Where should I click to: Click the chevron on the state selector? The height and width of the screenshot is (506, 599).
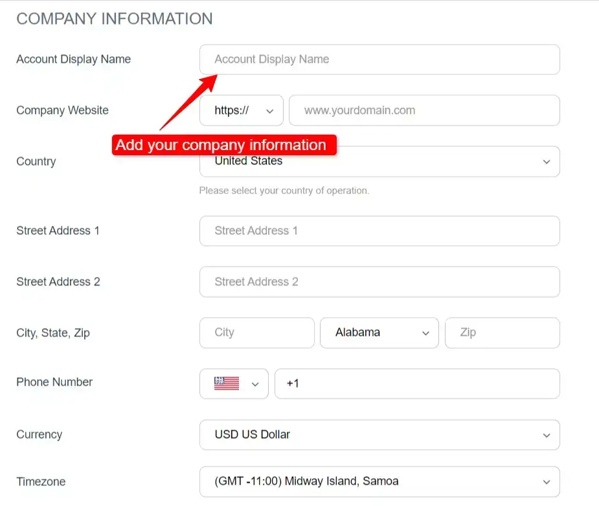coord(425,333)
